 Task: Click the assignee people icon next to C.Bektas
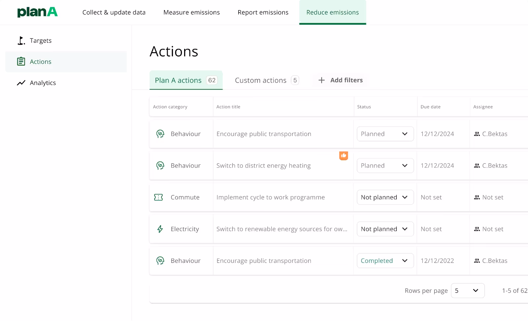[x=477, y=134]
